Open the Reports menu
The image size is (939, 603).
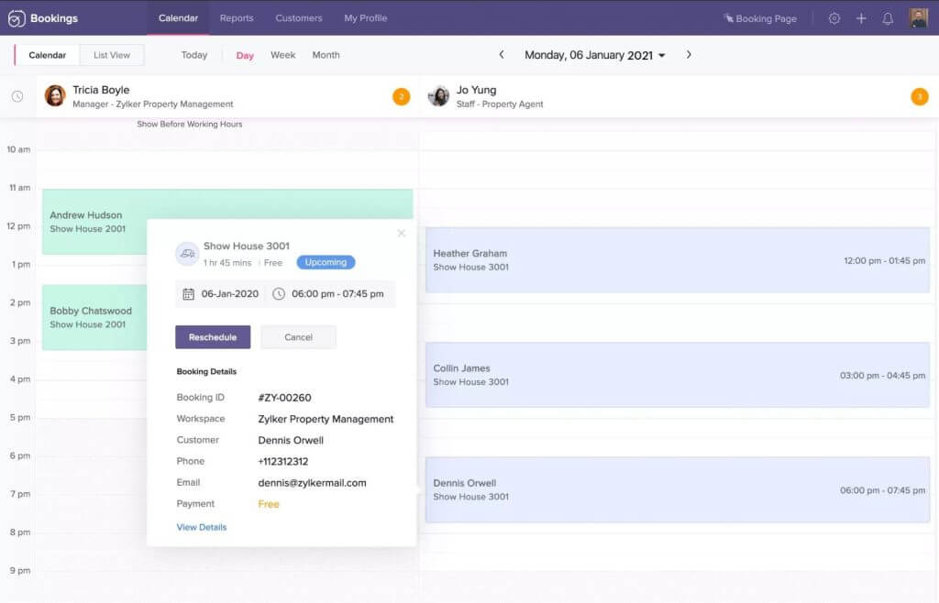[x=237, y=17]
